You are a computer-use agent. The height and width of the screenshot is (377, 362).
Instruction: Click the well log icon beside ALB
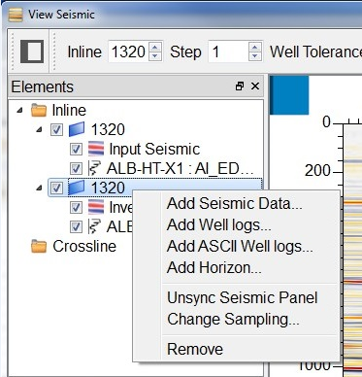(94, 226)
